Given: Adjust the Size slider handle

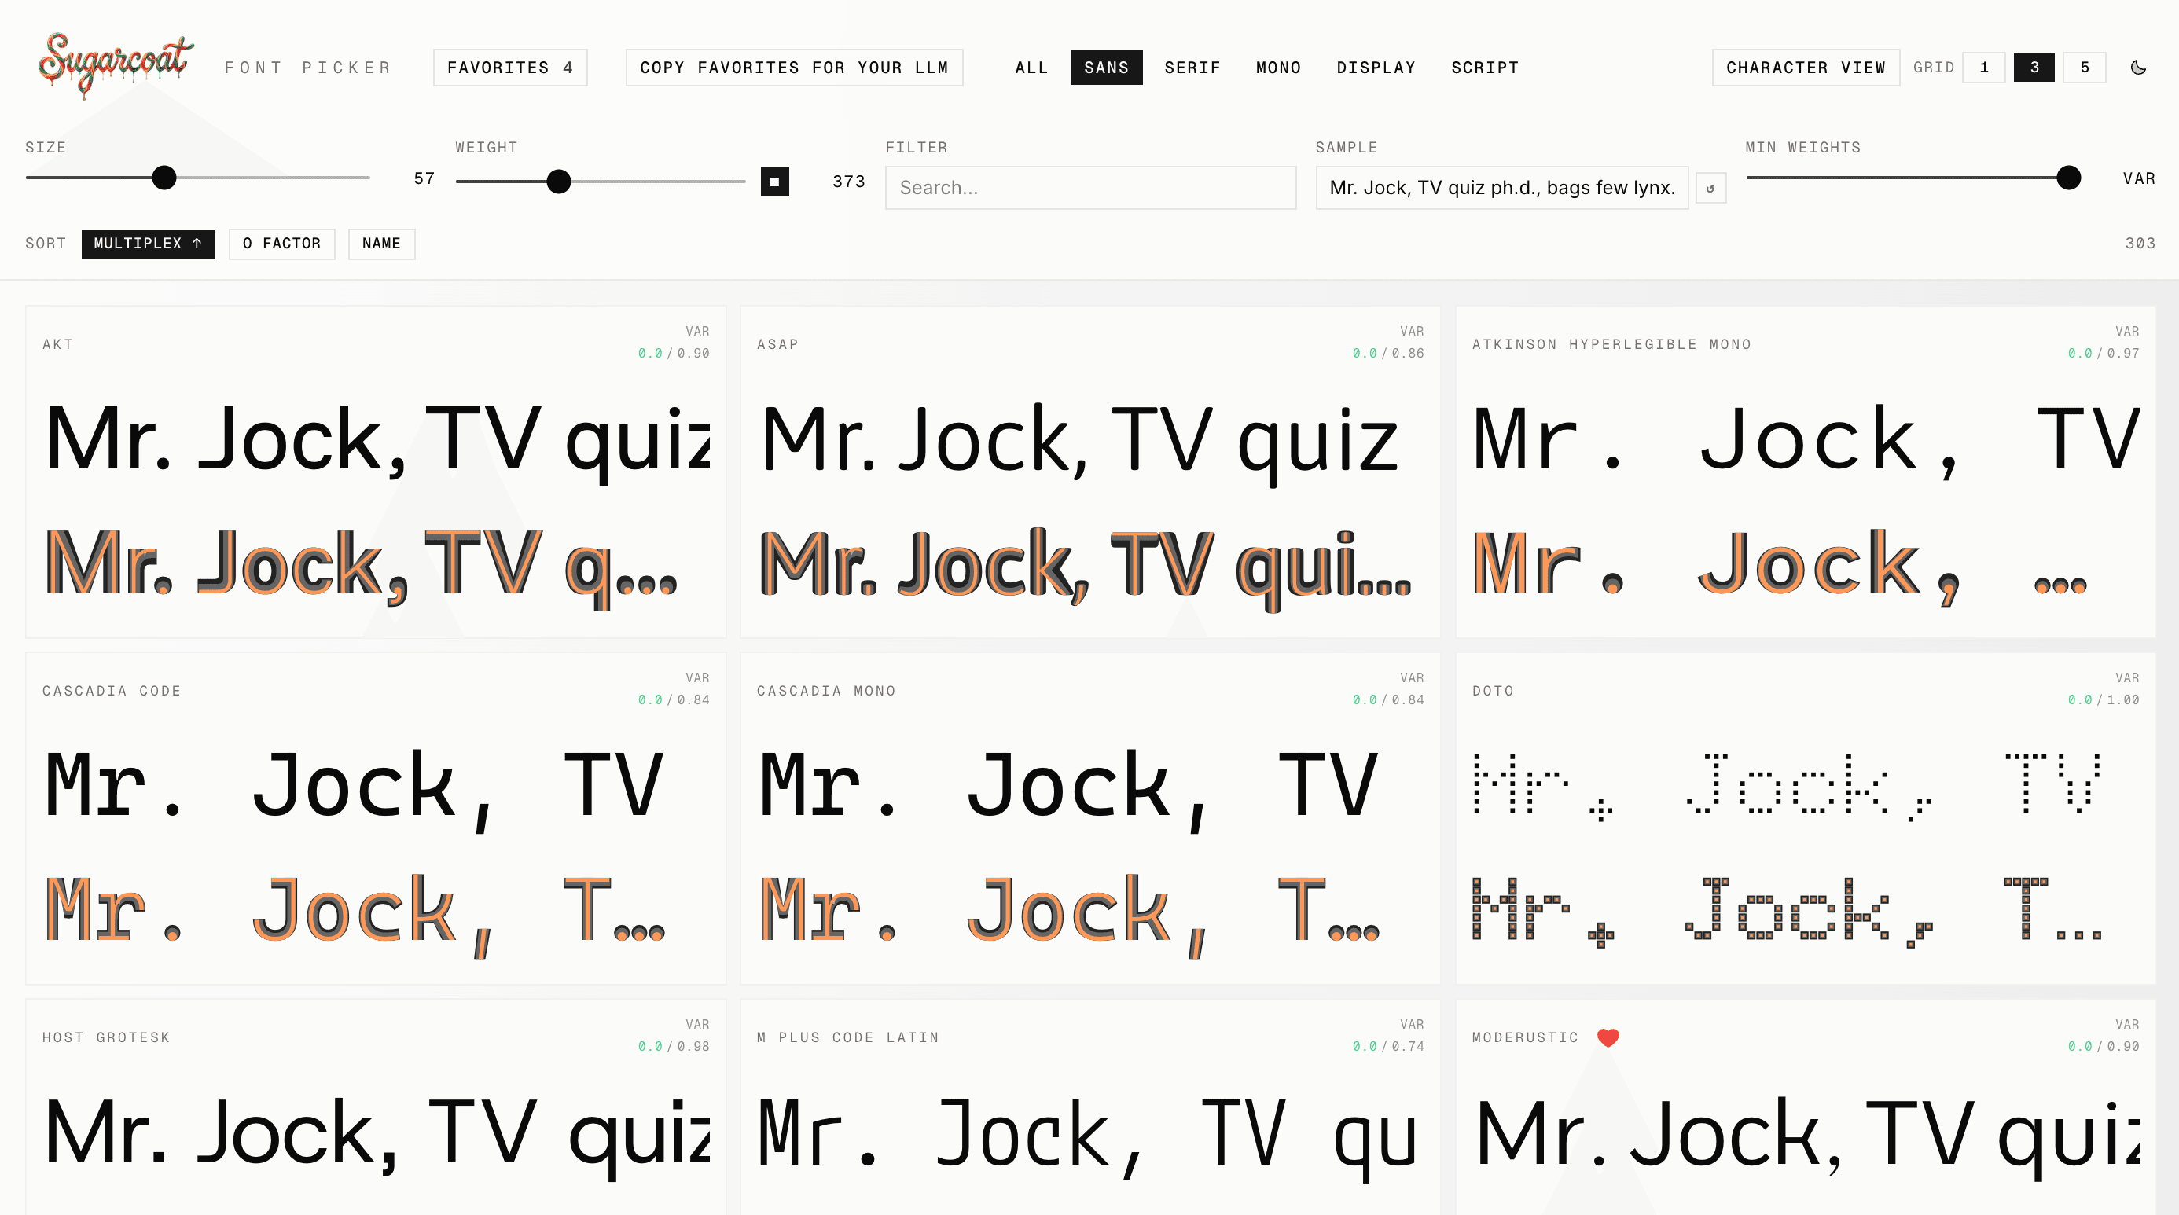Looking at the screenshot, I should [164, 178].
